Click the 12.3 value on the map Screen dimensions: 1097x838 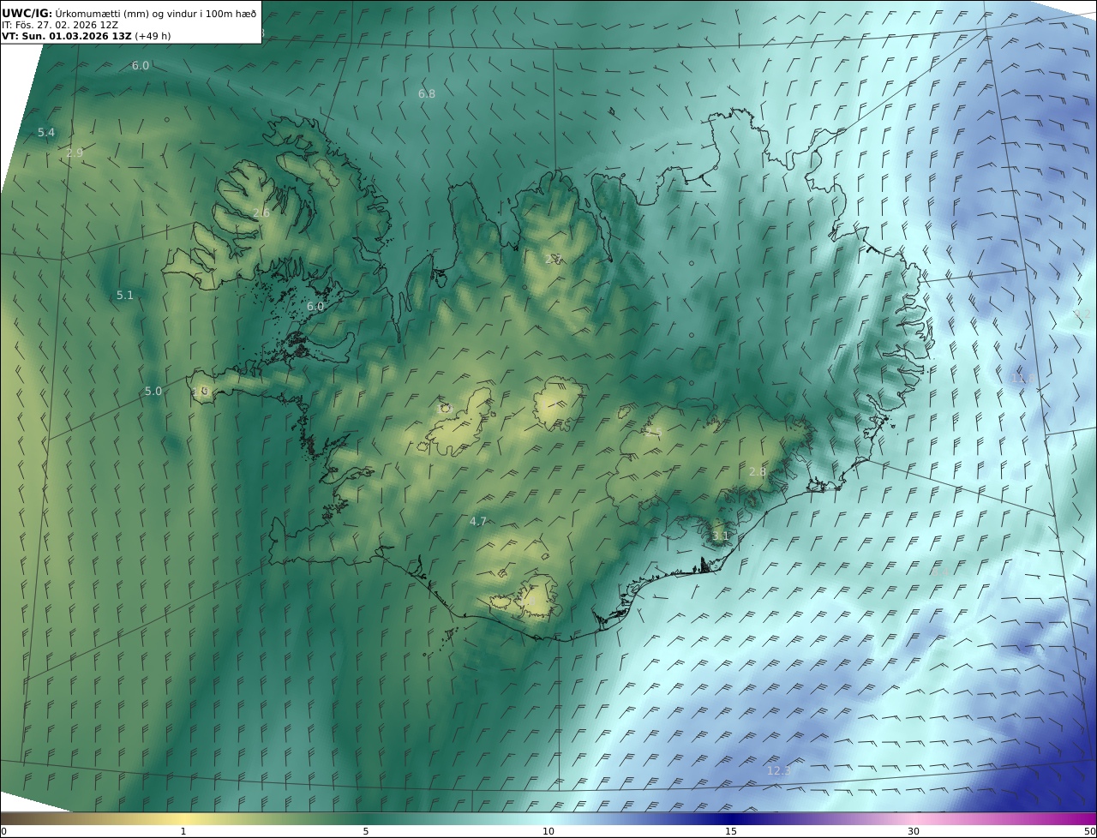click(x=779, y=770)
